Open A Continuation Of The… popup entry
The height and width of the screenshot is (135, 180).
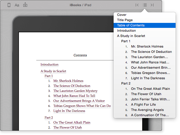(x=145, y=115)
